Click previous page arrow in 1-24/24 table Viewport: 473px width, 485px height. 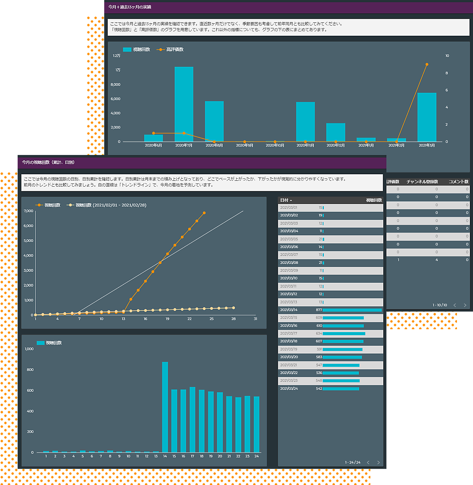point(368,463)
